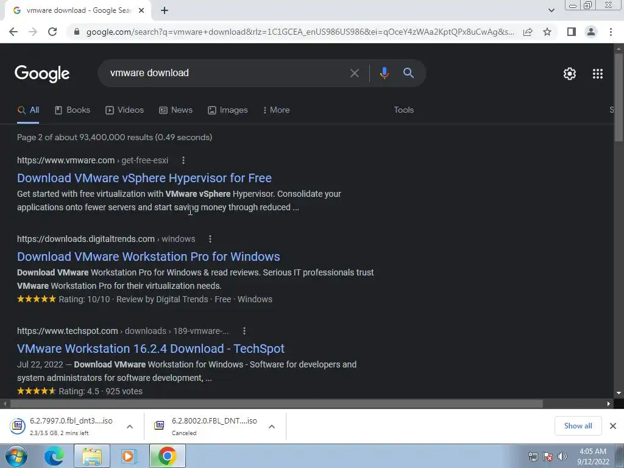
Task: Go back with the browser back arrow
Action: tap(13, 32)
